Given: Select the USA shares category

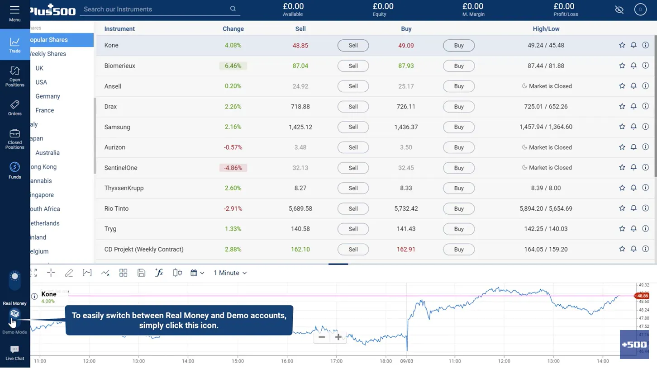Looking at the screenshot, I should 41,82.
